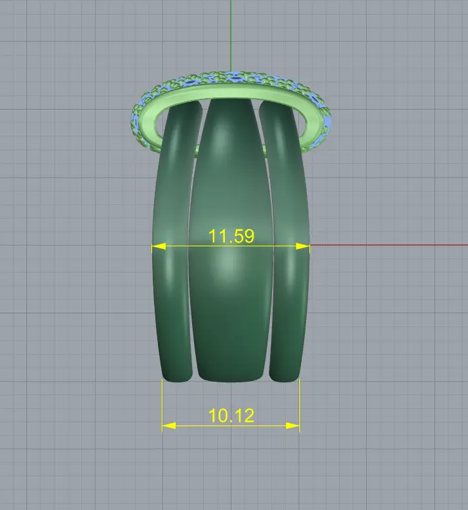This screenshot has height=510, width=468.
Task: Select the 11.59 dimension text
Action: click(x=231, y=236)
